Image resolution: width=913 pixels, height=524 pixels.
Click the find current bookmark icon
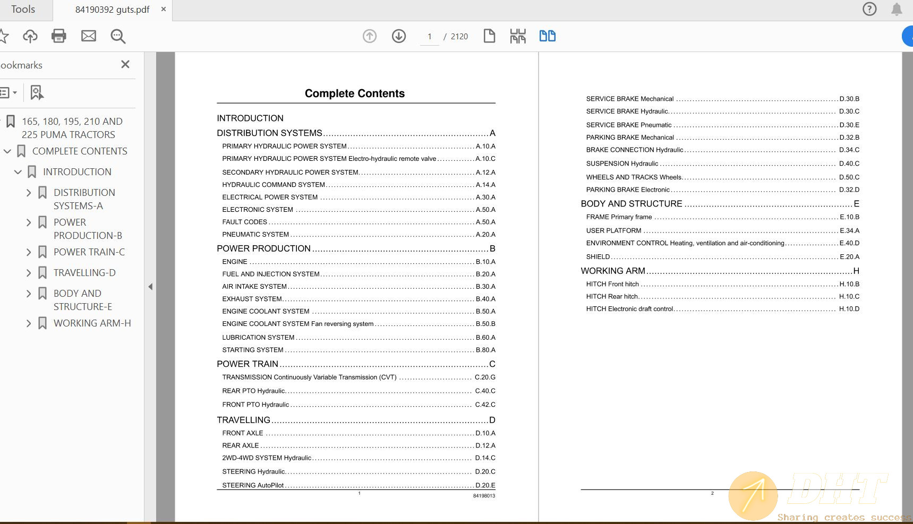point(37,92)
